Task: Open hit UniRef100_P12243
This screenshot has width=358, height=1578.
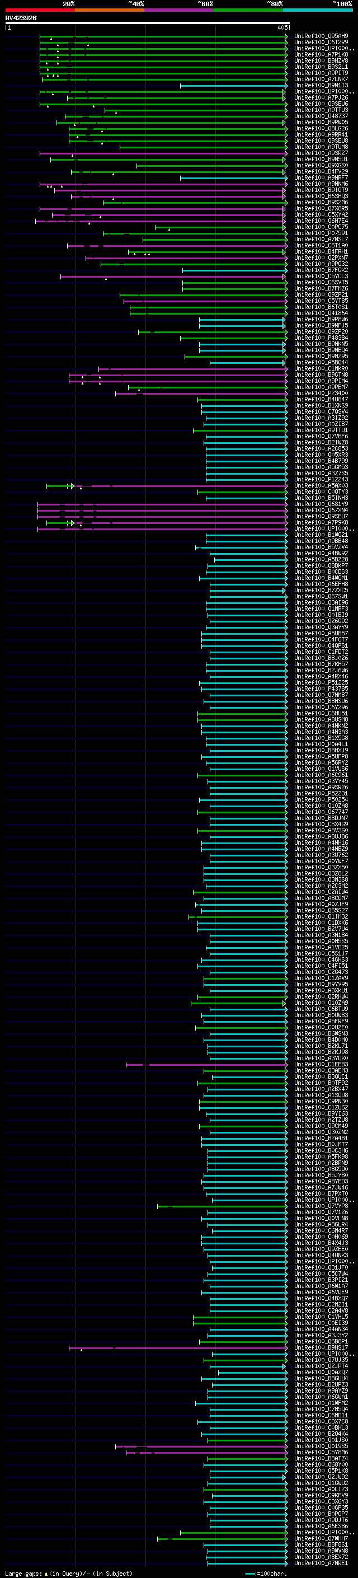Action: coord(321,479)
